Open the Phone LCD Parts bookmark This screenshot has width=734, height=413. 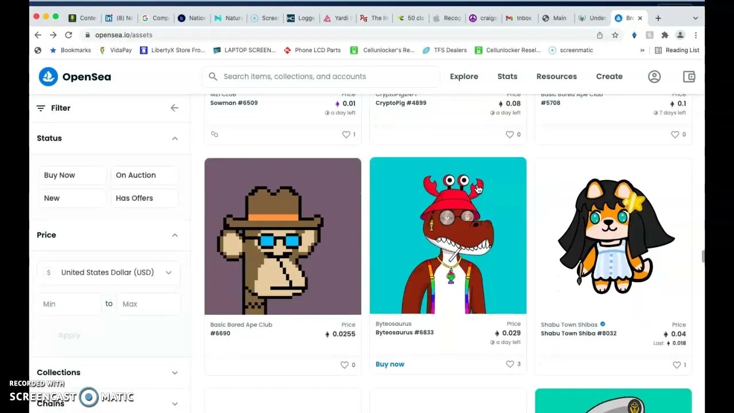(312, 50)
